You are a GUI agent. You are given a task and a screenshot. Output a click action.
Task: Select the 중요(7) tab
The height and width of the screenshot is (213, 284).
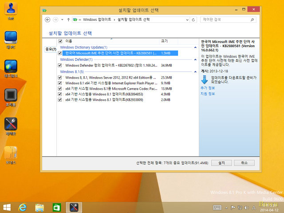pos(51,49)
